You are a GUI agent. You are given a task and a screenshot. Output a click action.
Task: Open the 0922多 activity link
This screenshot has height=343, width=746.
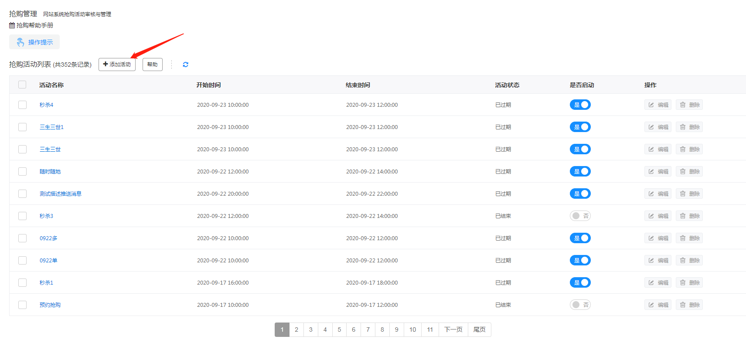pyautogui.click(x=48, y=238)
